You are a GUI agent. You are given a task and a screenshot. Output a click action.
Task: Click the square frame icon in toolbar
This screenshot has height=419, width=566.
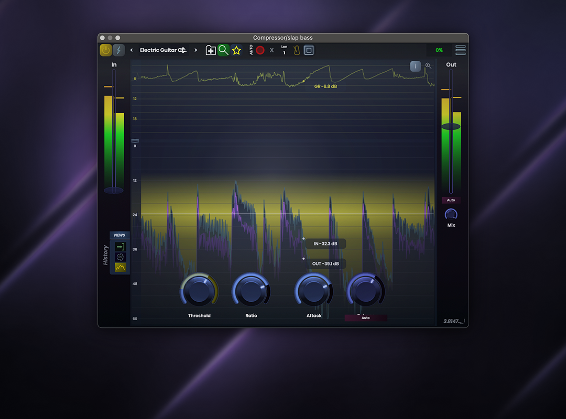[x=309, y=50]
